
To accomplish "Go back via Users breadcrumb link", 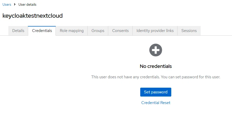I will click(7, 5).
